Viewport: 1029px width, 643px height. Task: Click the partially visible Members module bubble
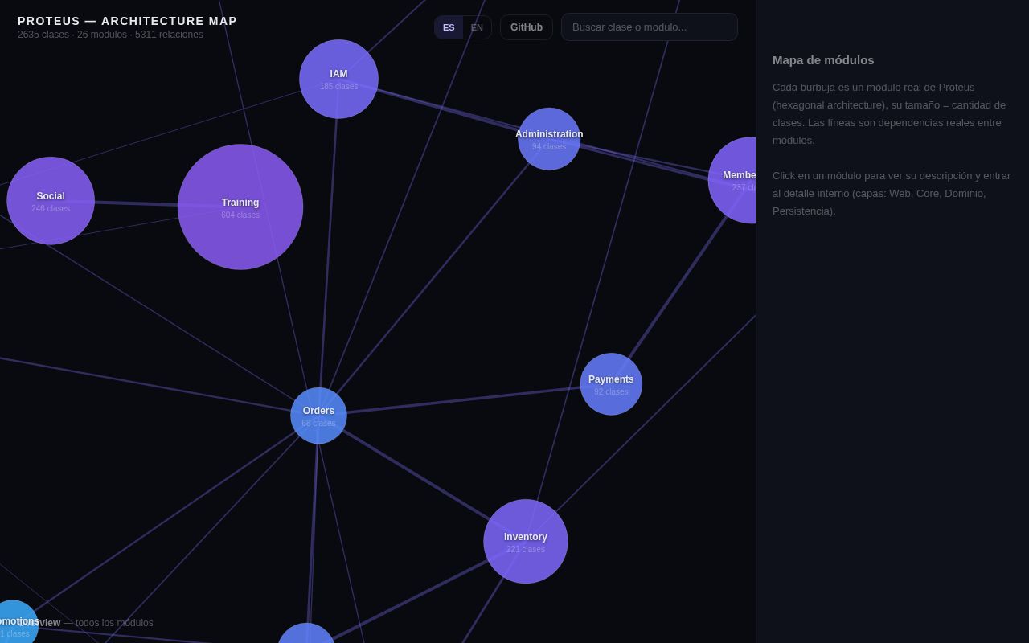732,180
